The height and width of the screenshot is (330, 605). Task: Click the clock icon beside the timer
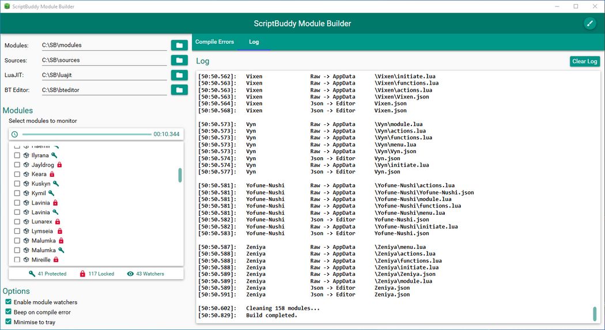pos(15,134)
